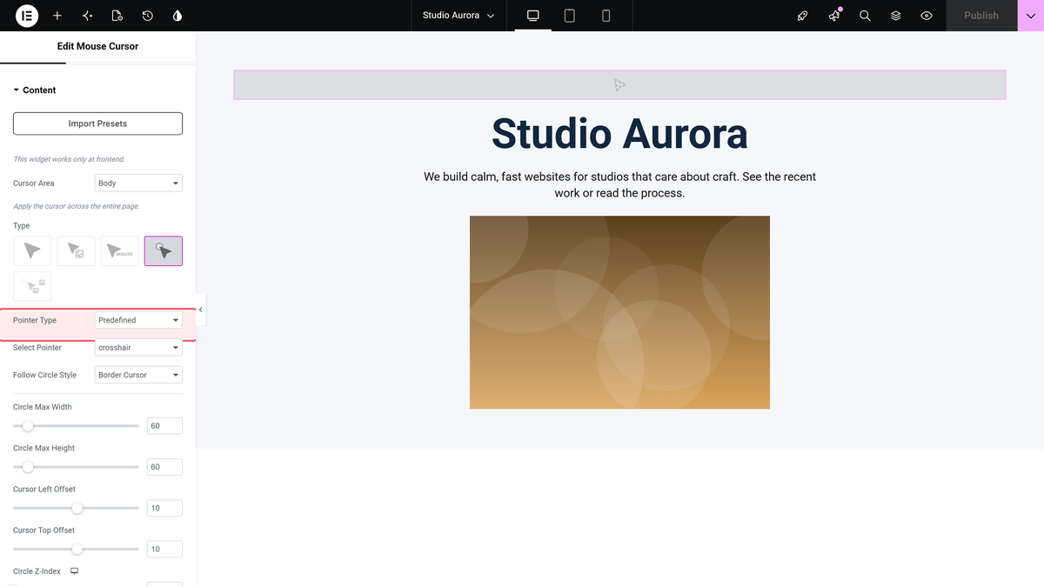
Task: Open the Structure layers icon
Action: coord(895,16)
